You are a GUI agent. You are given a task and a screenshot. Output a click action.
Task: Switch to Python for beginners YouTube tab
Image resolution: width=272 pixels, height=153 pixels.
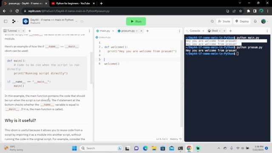(x=73, y=3)
